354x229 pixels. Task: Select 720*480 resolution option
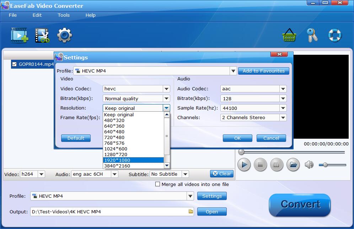(x=133, y=137)
